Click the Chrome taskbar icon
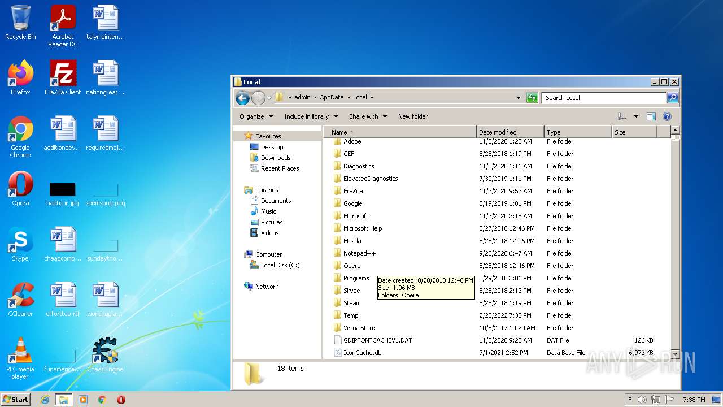 point(102,400)
